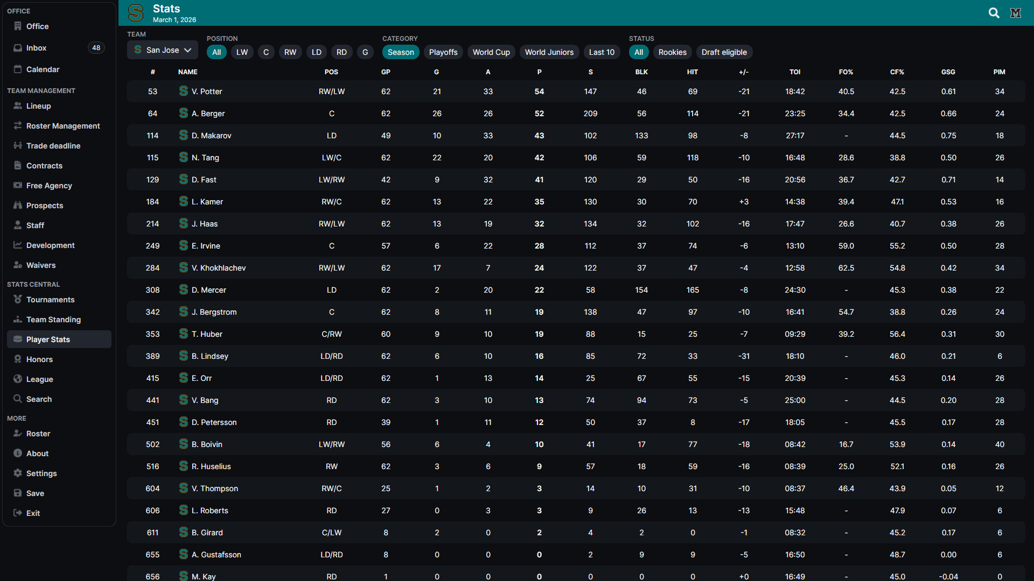Sort players by goals column header
The image size is (1034, 581).
coord(436,72)
